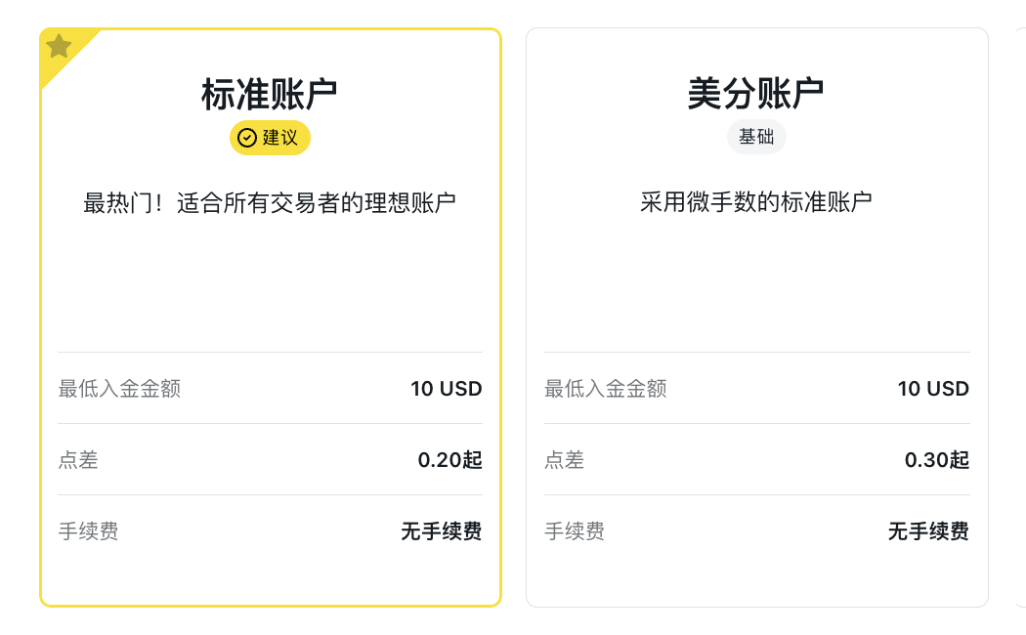
Task: Click the description 采用微手数的标准账户
Action: (x=755, y=202)
